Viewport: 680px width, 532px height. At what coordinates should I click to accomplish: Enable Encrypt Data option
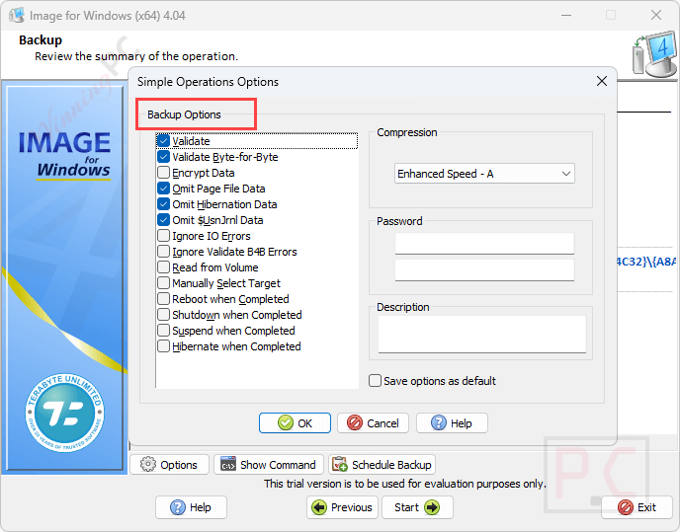(163, 173)
